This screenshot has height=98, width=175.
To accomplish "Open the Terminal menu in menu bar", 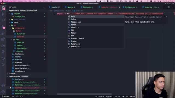I will pyautogui.click(x=39, y=1).
